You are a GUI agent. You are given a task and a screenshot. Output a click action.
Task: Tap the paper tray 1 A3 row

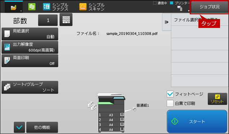tap(111, 115)
